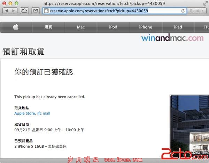Click the Apple logo in site navigation

pos(16,27)
